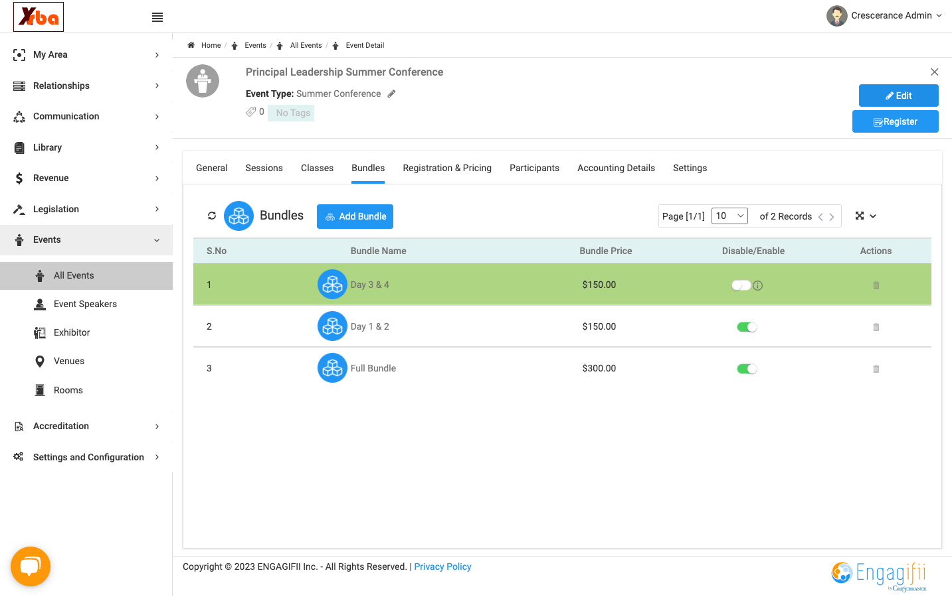Expand the My Area menu
Screen dimensions: 952x597
click(x=86, y=54)
